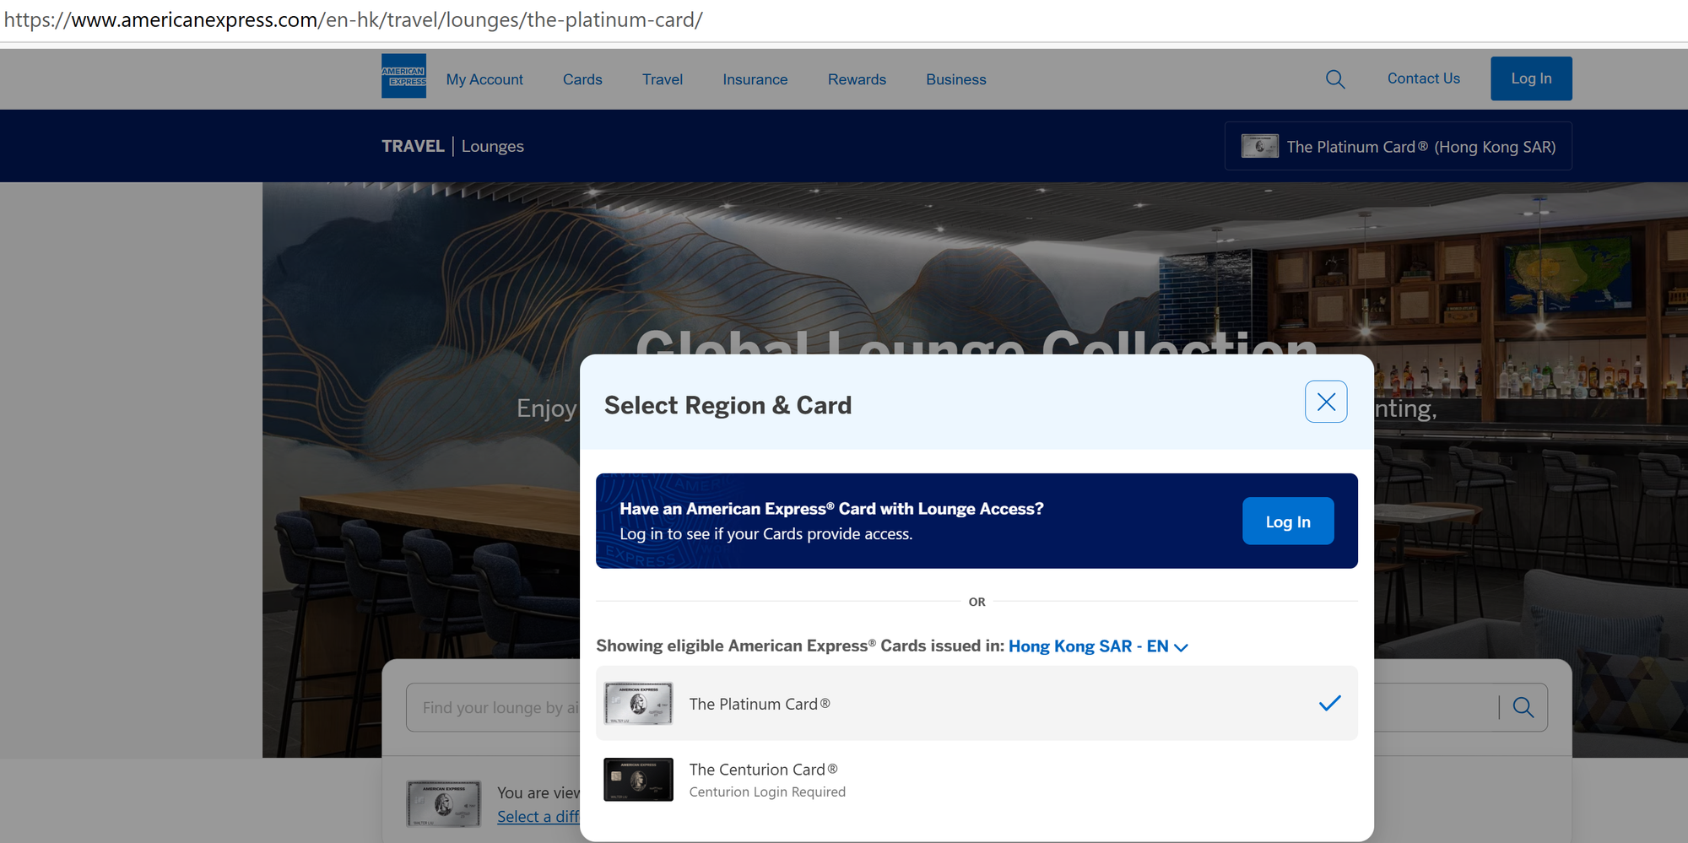1688x843 pixels.
Task: Open the Business menu
Action: (x=956, y=79)
